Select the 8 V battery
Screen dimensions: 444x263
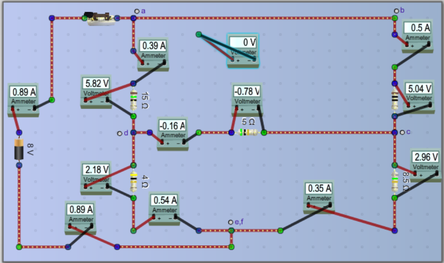coord(18,149)
